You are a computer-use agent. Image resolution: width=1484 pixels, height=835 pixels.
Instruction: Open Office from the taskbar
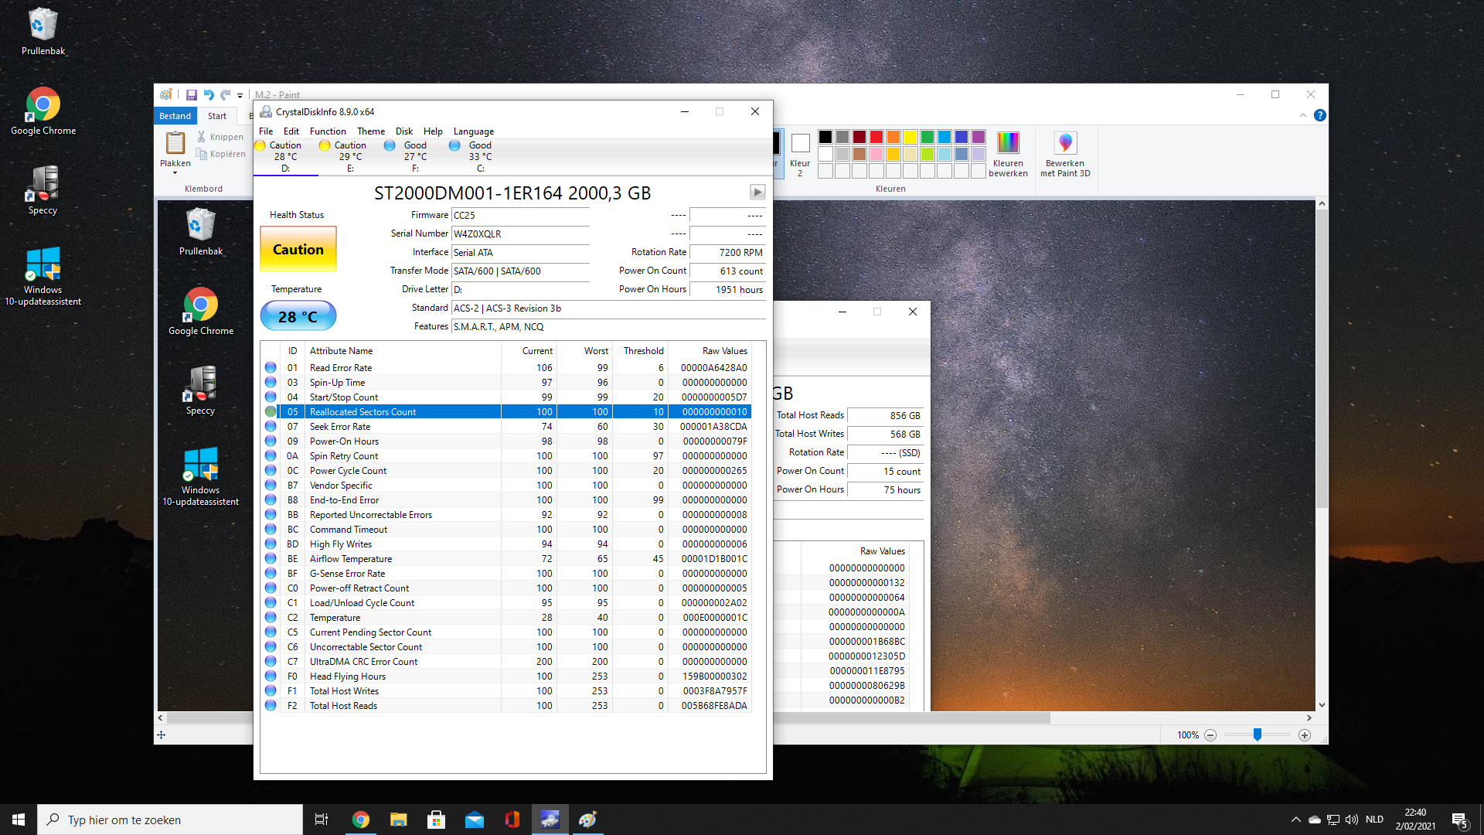click(x=512, y=820)
